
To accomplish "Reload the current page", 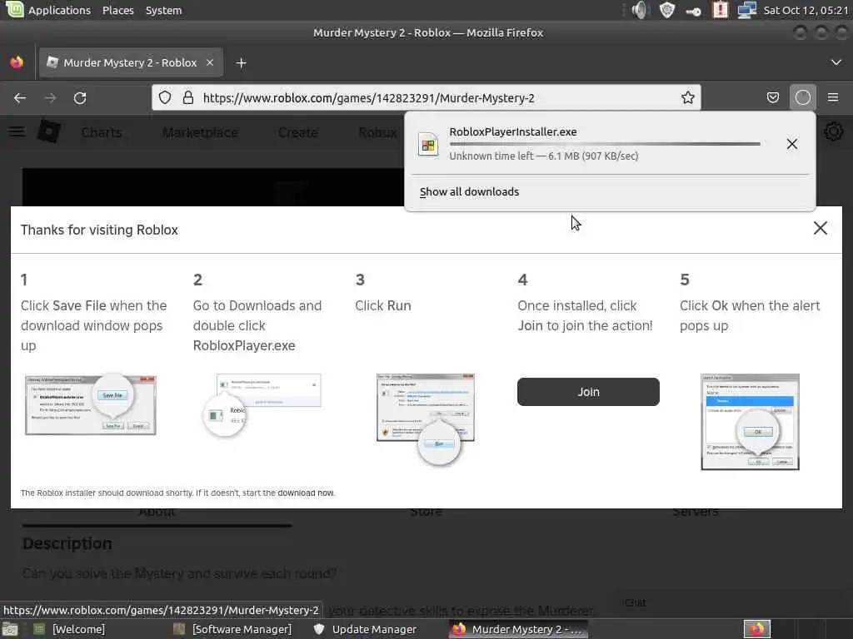I will coord(80,98).
